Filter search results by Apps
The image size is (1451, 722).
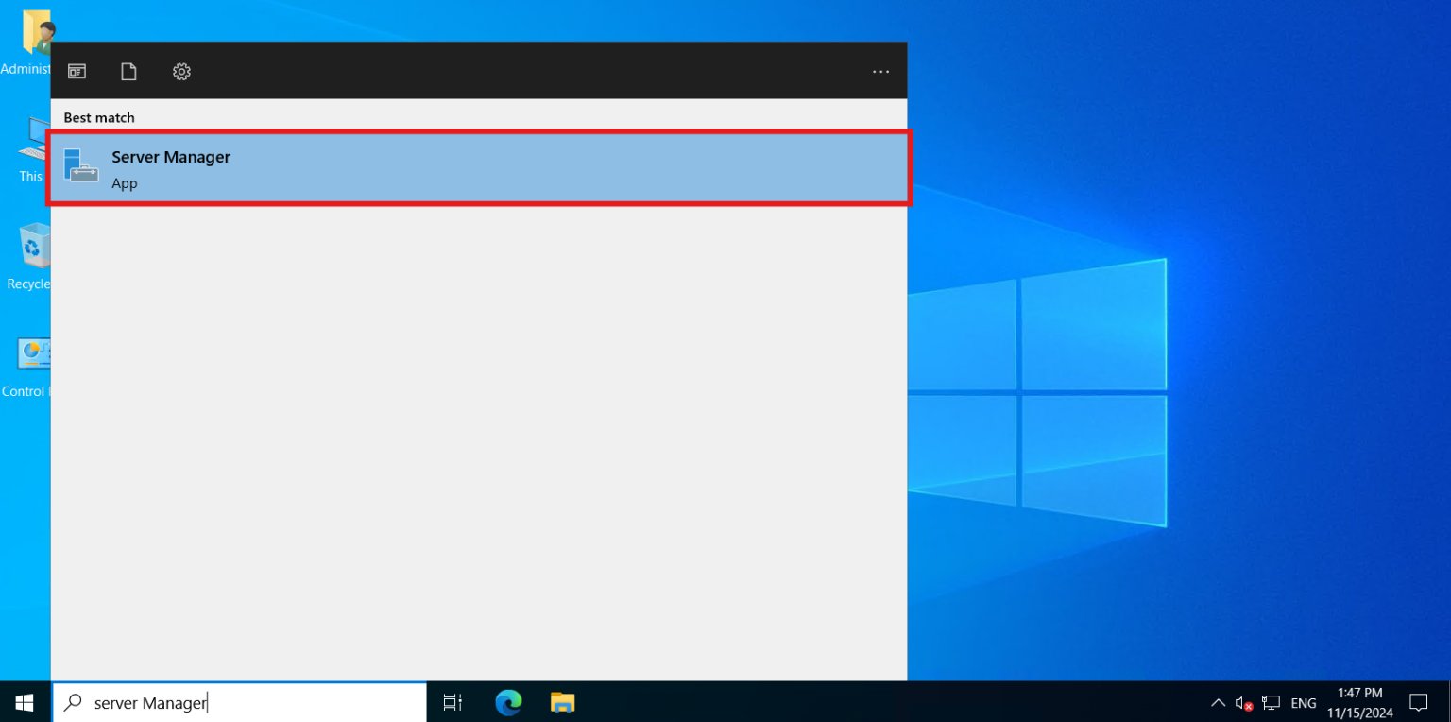(x=77, y=71)
